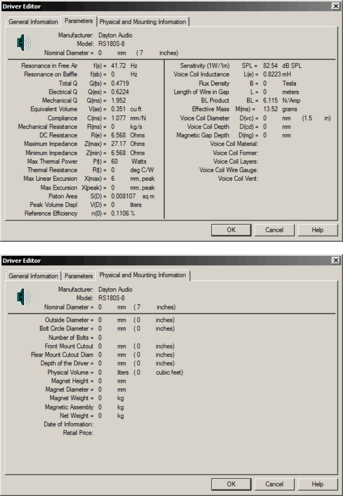Switch to Physical and Mounting Information tab in upper window
The height and width of the screenshot is (496, 343).
click(143, 22)
